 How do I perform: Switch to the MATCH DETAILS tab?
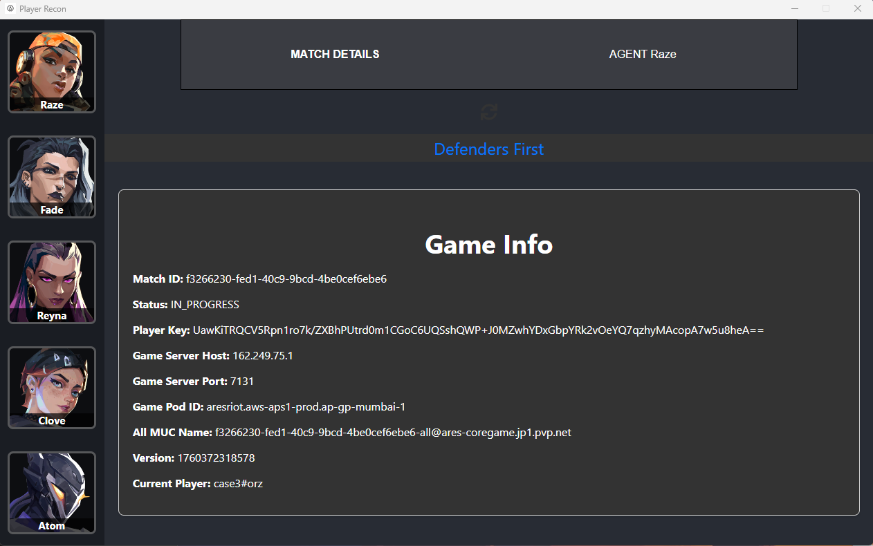[335, 55]
